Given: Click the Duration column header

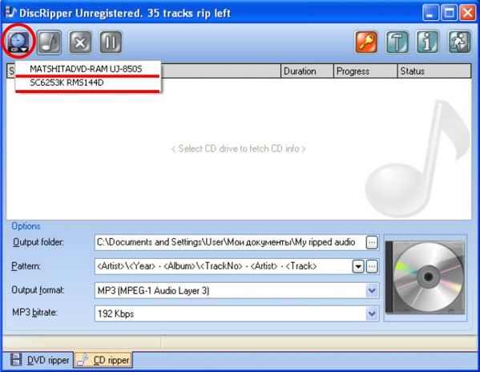Looking at the screenshot, I should tap(307, 71).
